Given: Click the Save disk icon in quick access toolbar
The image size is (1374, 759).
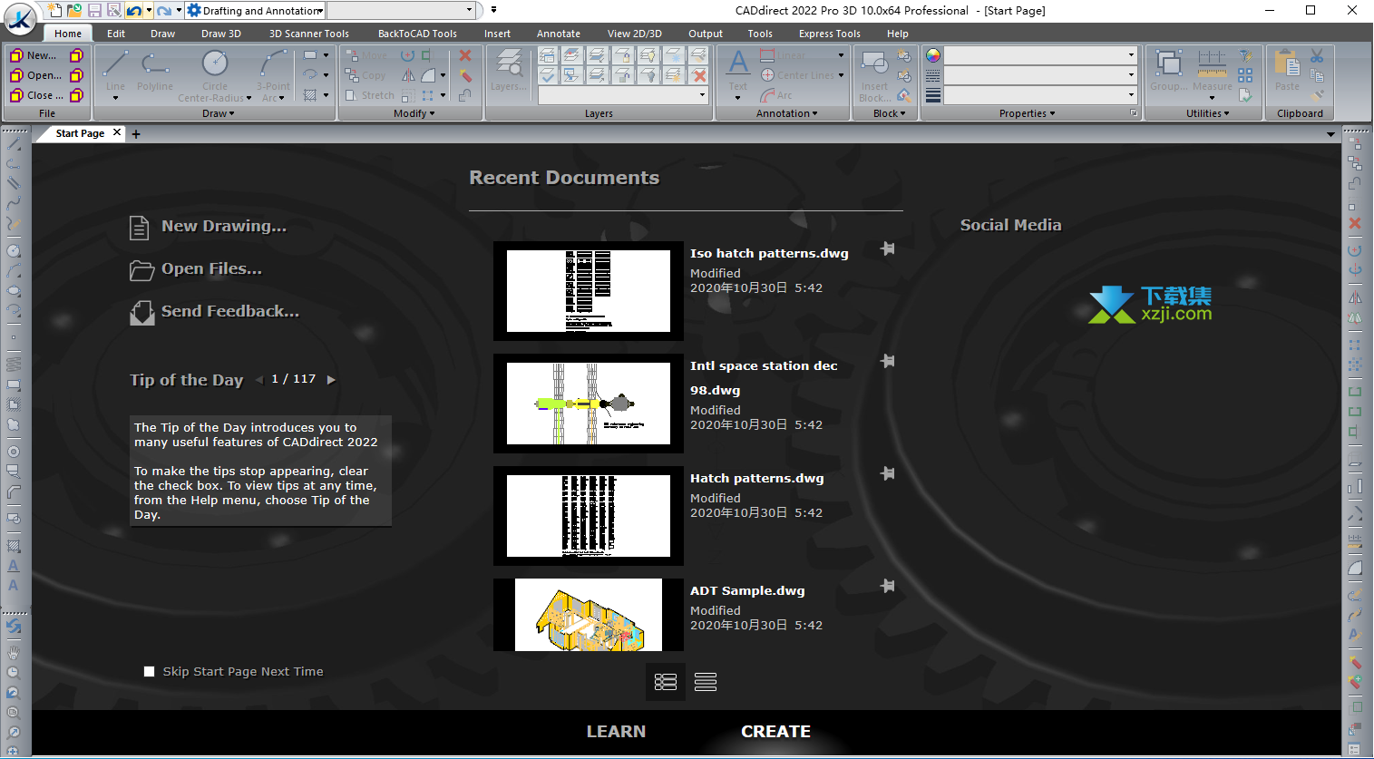Looking at the screenshot, I should [x=94, y=10].
